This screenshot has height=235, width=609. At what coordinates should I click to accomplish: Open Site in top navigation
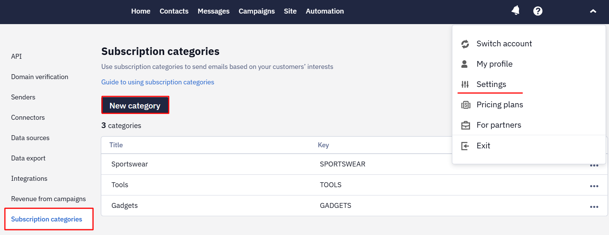pos(290,11)
